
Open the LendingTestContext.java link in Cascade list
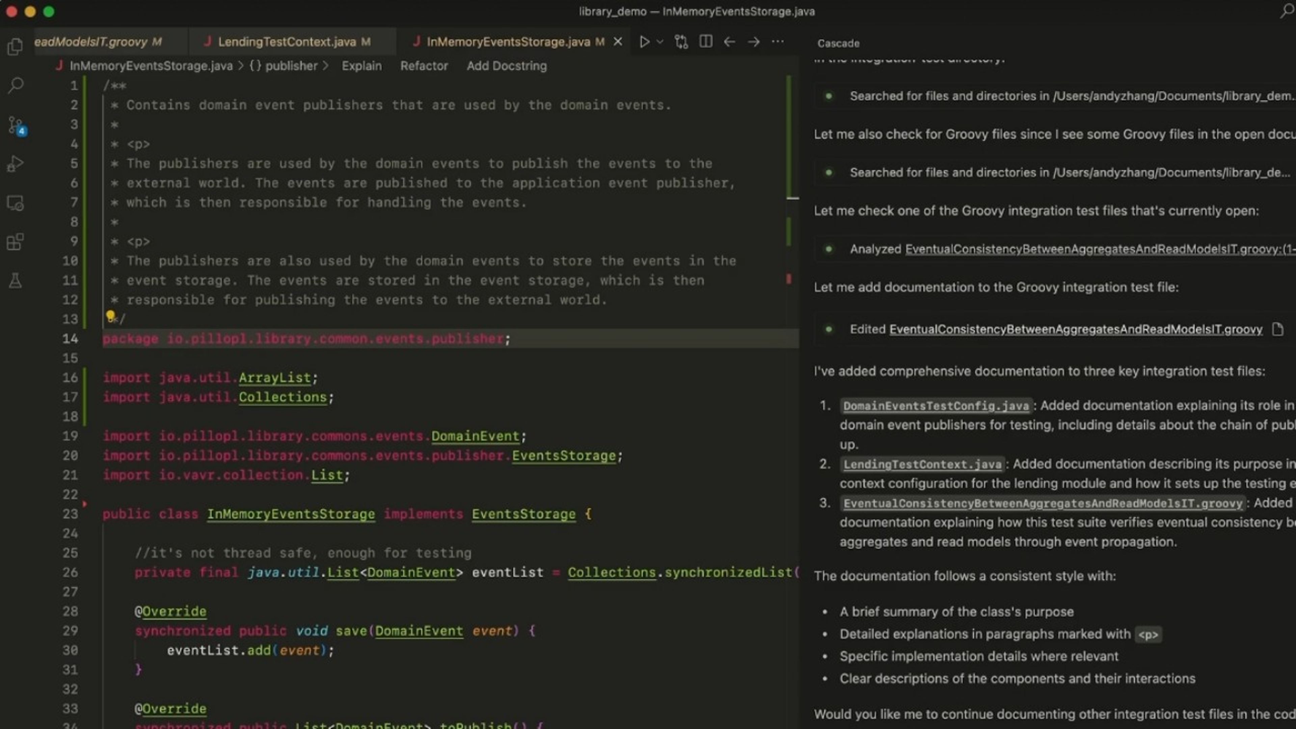coord(923,464)
